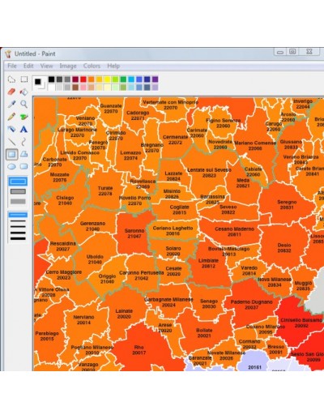Pick the black palette swatch
The width and height of the screenshot is (324, 419).
[51, 79]
